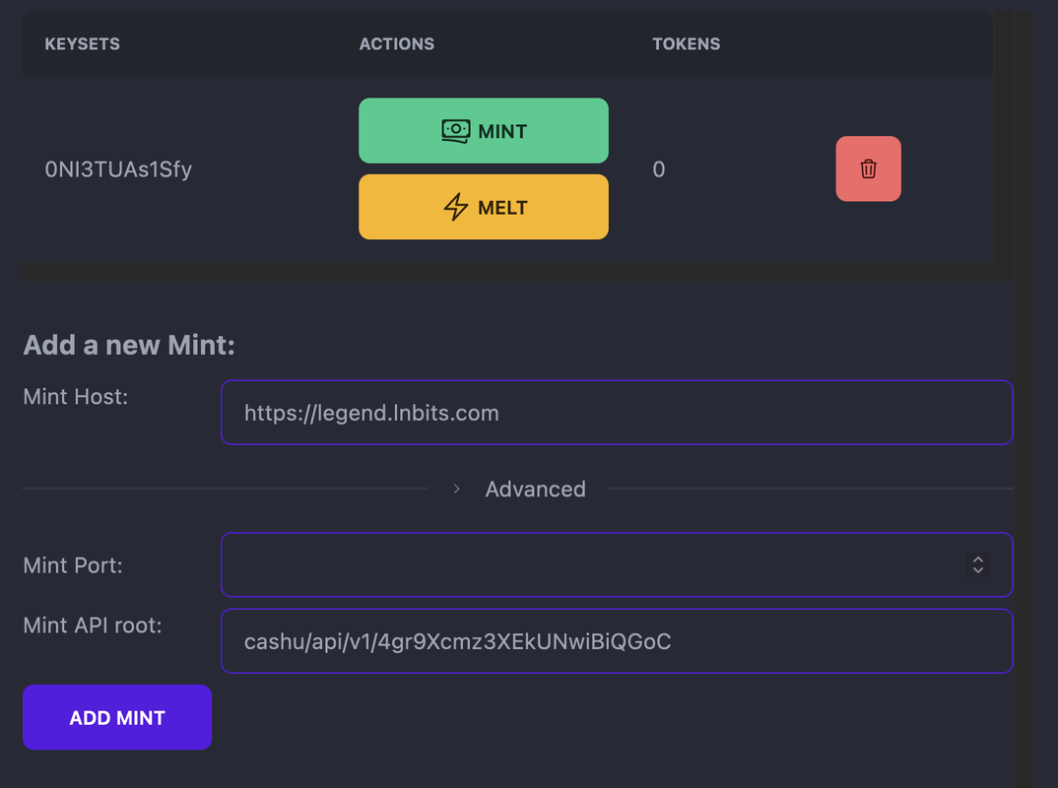Click the ADD MINT button

(117, 717)
